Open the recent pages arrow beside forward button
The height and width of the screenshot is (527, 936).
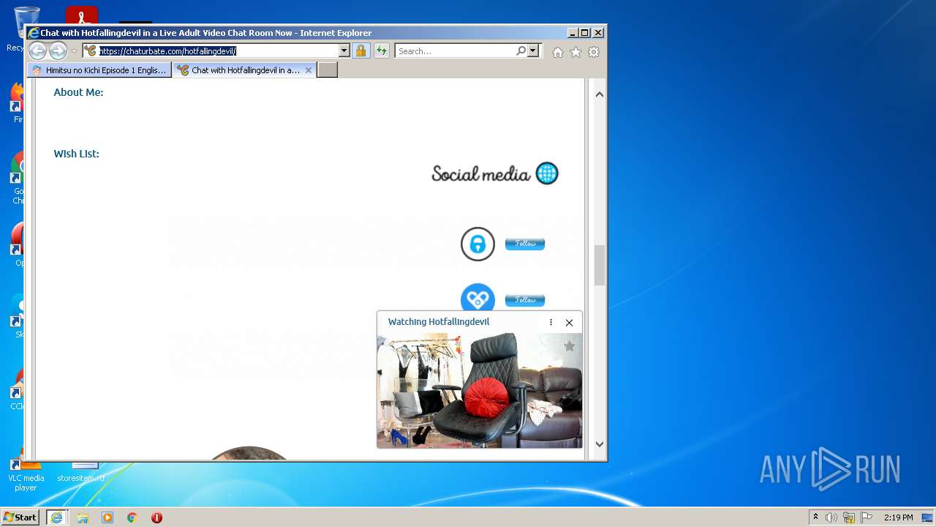[x=74, y=51]
